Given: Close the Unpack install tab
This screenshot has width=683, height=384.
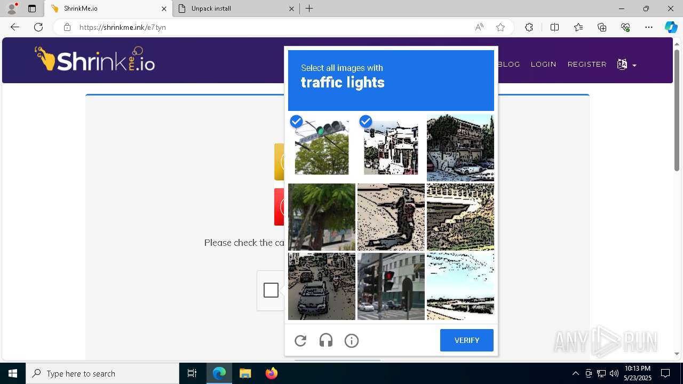Looking at the screenshot, I should tap(291, 9).
